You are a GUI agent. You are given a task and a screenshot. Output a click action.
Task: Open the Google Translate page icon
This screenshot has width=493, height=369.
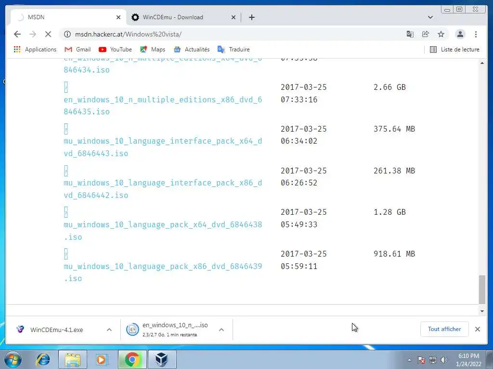tap(410, 34)
